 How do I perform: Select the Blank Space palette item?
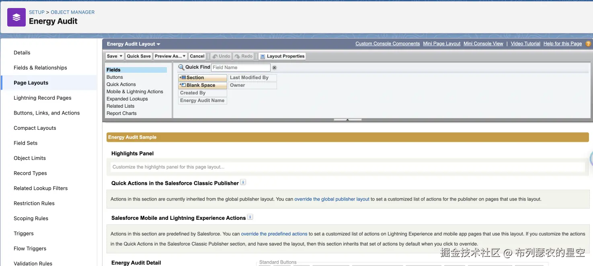pyautogui.click(x=203, y=85)
